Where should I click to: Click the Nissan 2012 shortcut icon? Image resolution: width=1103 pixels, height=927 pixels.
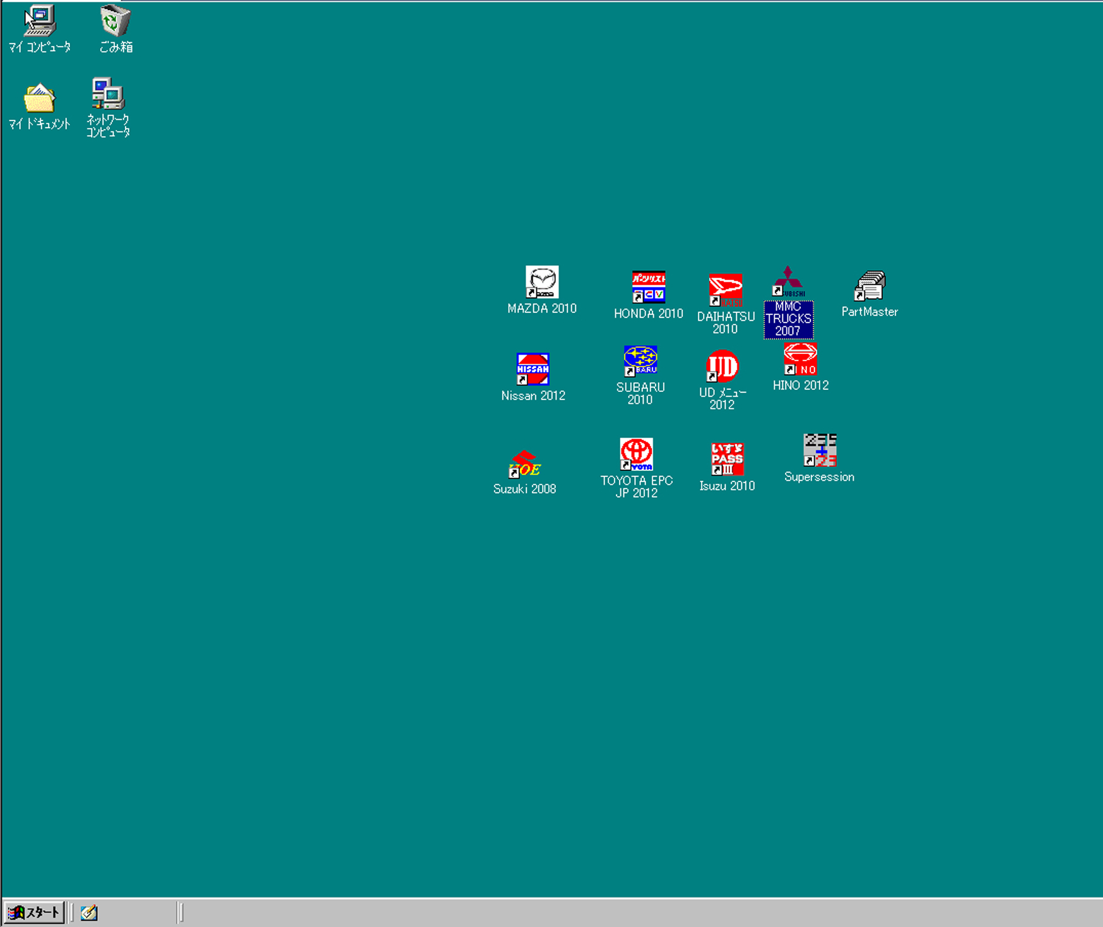(x=533, y=369)
